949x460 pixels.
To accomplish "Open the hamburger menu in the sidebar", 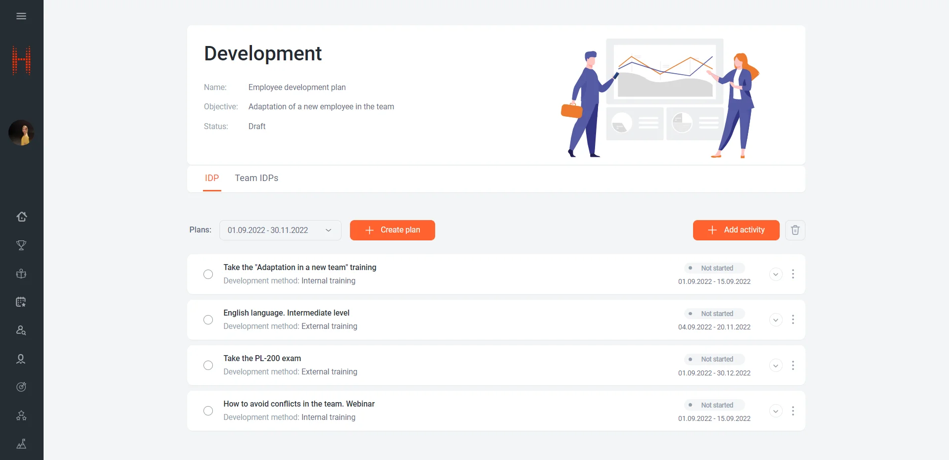I will tap(21, 16).
